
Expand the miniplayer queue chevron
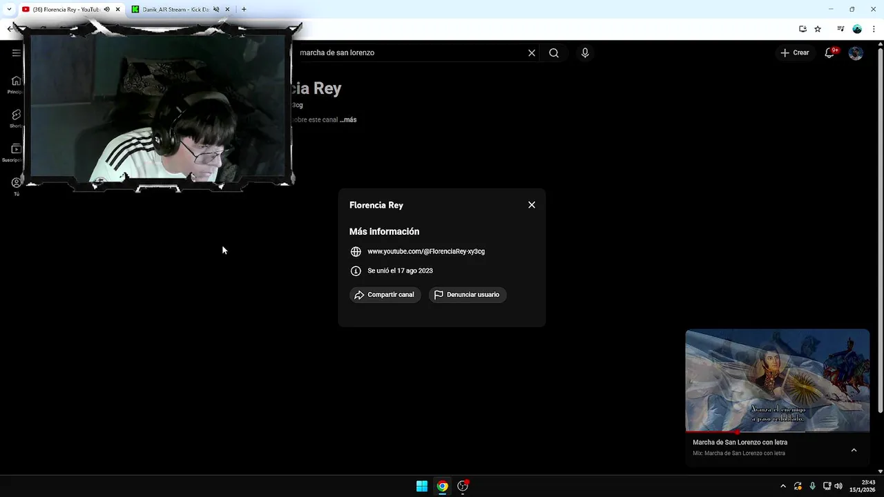[x=854, y=450]
